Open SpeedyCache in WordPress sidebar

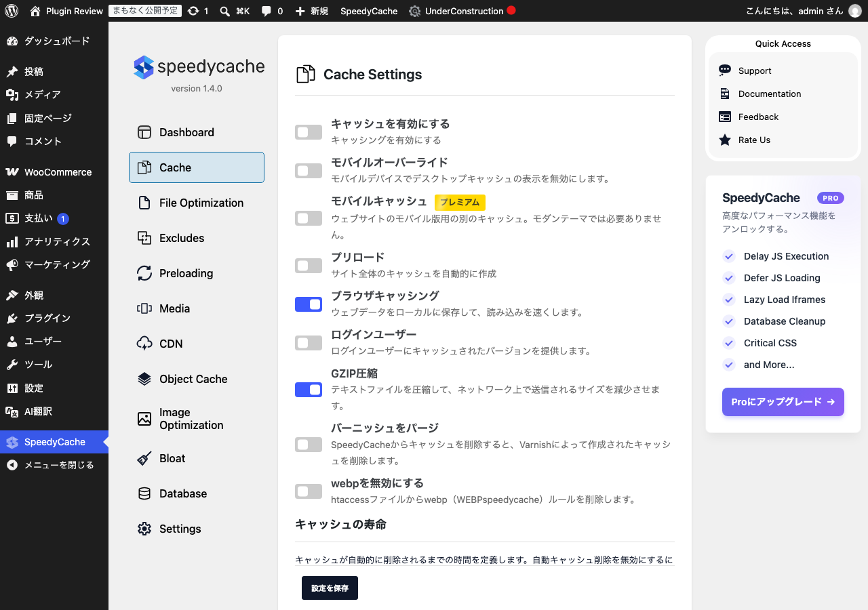pyautogui.click(x=54, y=442)
